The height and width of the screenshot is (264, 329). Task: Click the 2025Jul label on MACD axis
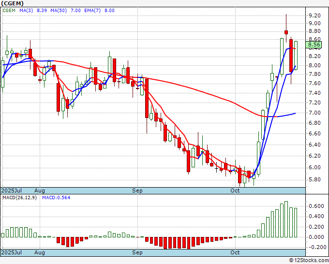11,252
